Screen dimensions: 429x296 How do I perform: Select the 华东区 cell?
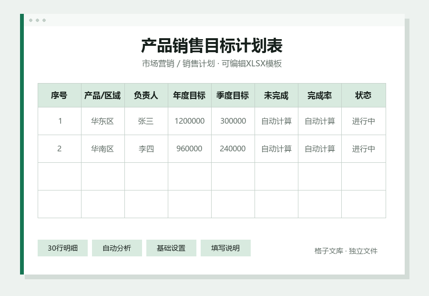103,121
